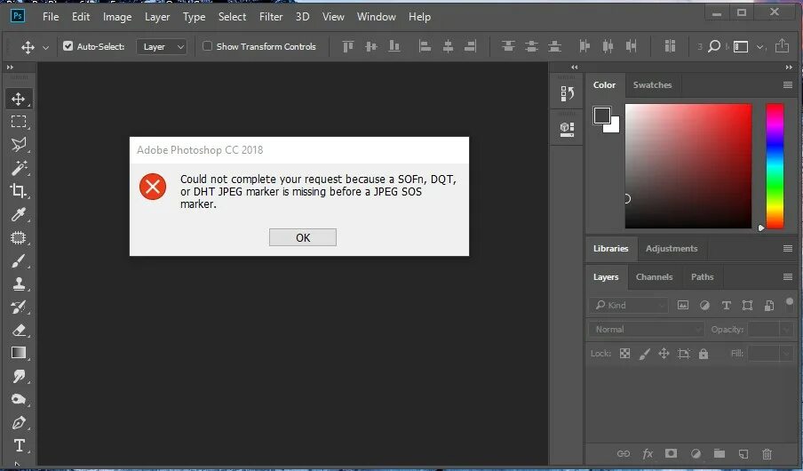Select the Brush tool
Viewport: 803px width, 471px height.
pos(19,261)
